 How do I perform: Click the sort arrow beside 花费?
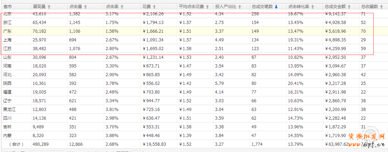154,7
